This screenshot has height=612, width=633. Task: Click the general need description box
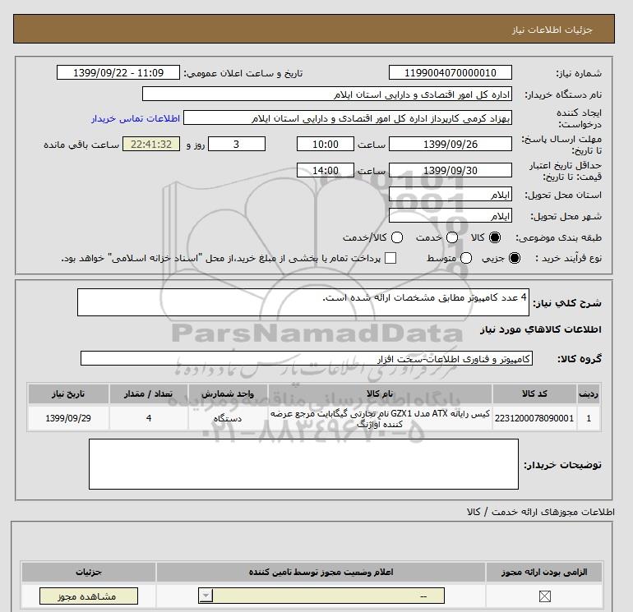pos(303,302)
